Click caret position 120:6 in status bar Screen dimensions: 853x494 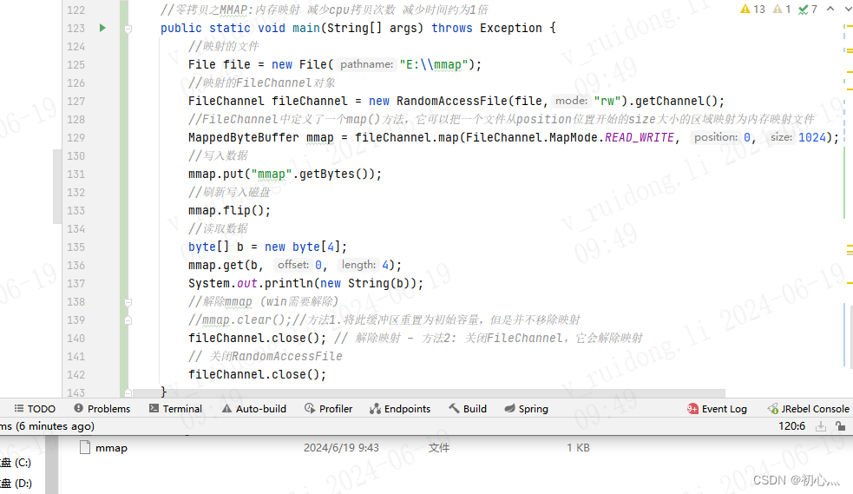pos(791,426)
